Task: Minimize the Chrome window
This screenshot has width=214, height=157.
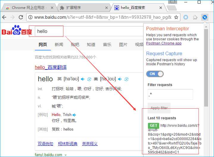Action: click(x=186, y=2)
